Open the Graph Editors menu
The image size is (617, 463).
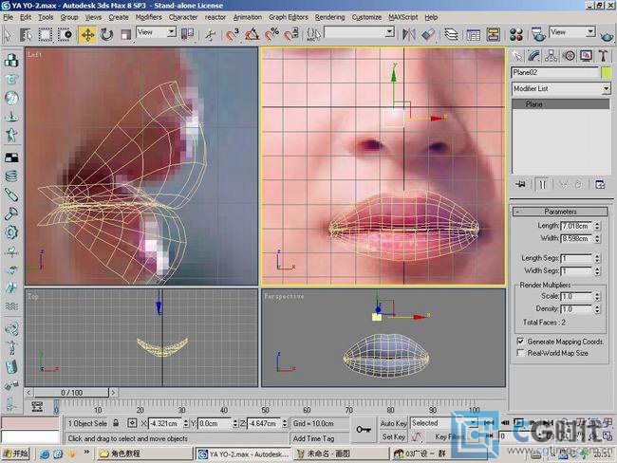tap(288, 17)
